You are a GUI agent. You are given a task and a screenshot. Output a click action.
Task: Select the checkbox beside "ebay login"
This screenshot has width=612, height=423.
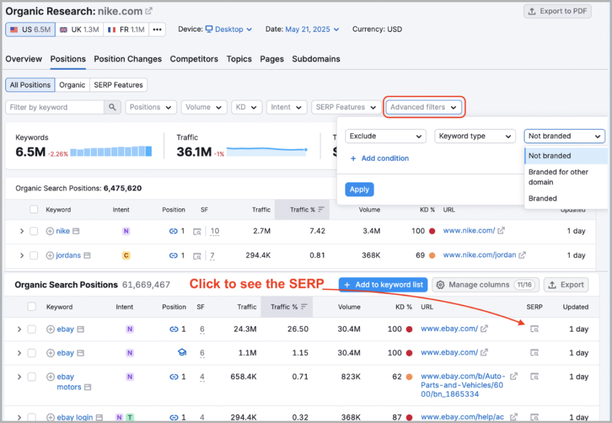(x=32, y=416)
